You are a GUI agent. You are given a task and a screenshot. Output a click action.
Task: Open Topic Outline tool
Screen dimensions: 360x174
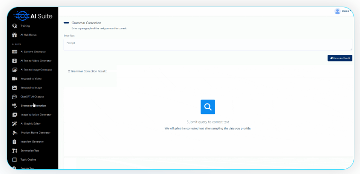pos(28,160)
